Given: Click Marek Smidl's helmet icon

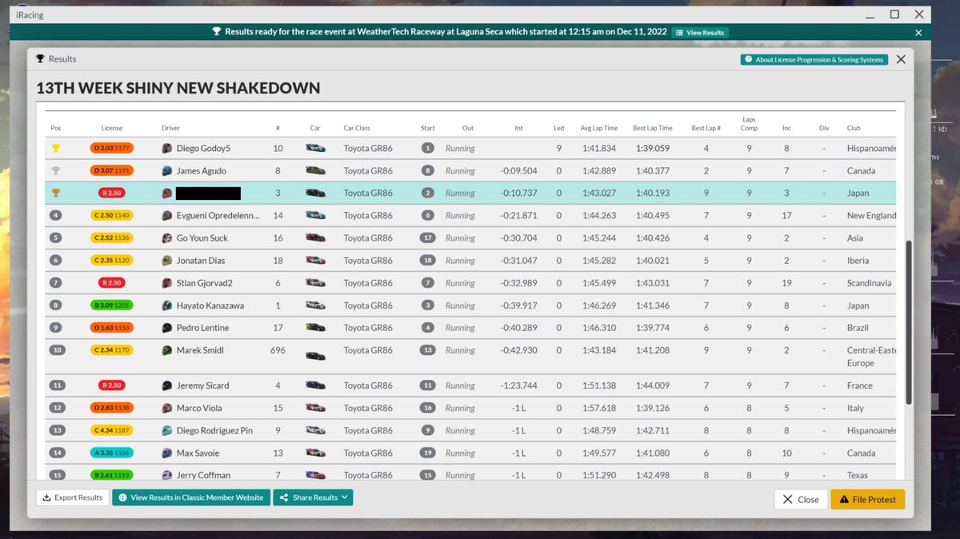Looking at the screenshot, I should pos(167,349).
